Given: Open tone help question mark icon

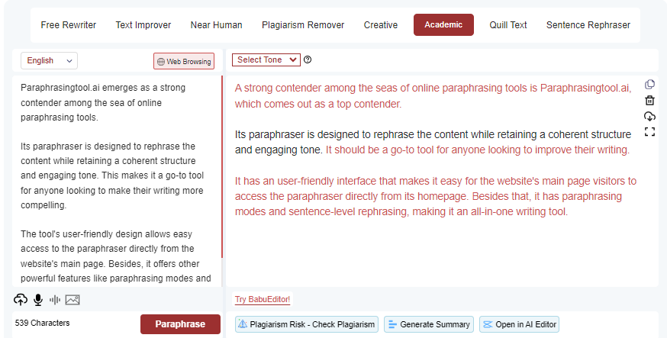Looking at the screenshot, I should tap(308, 60).
